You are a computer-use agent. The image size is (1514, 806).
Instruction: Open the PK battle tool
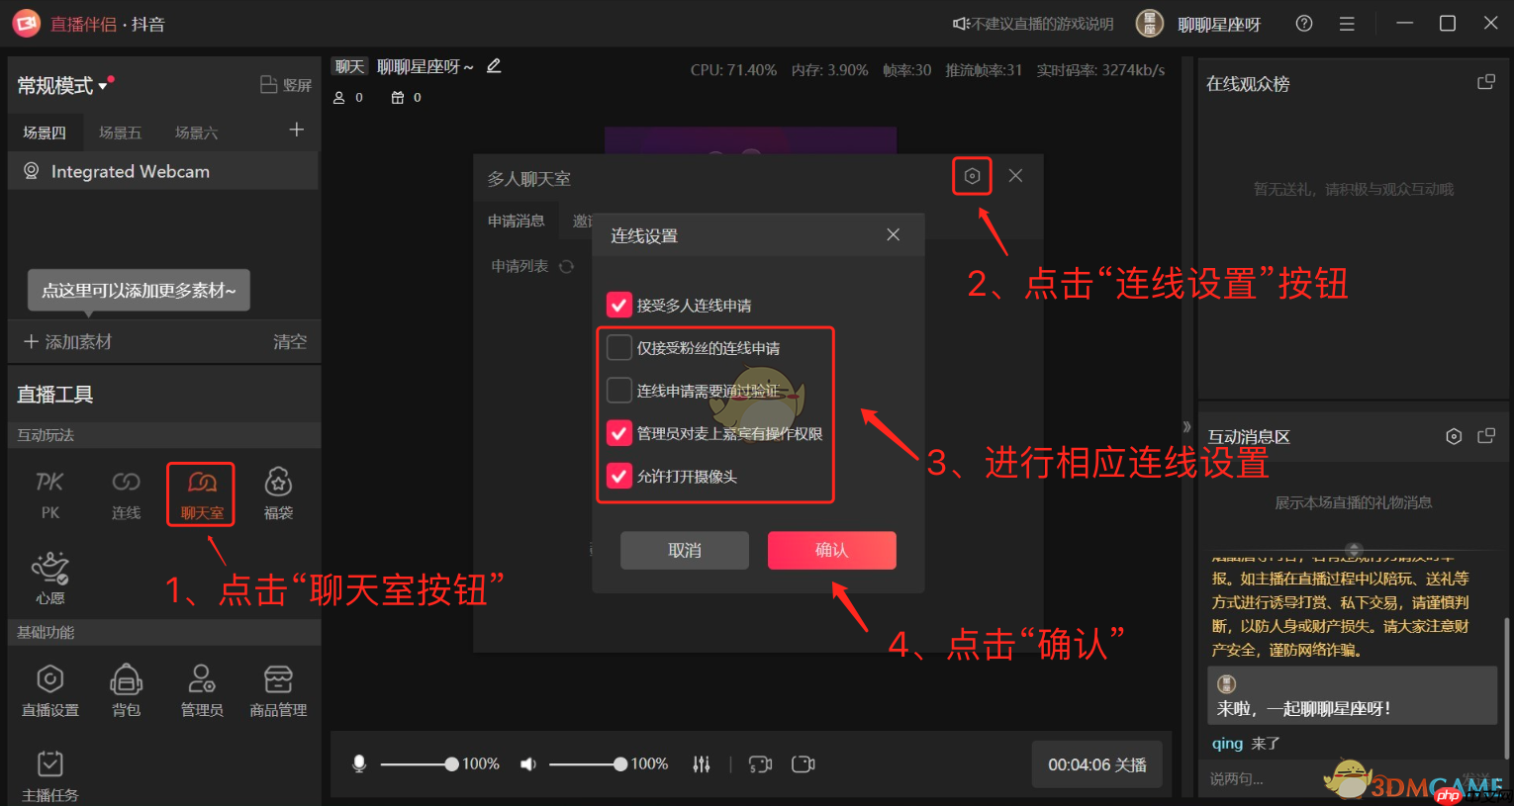(49, 493)
